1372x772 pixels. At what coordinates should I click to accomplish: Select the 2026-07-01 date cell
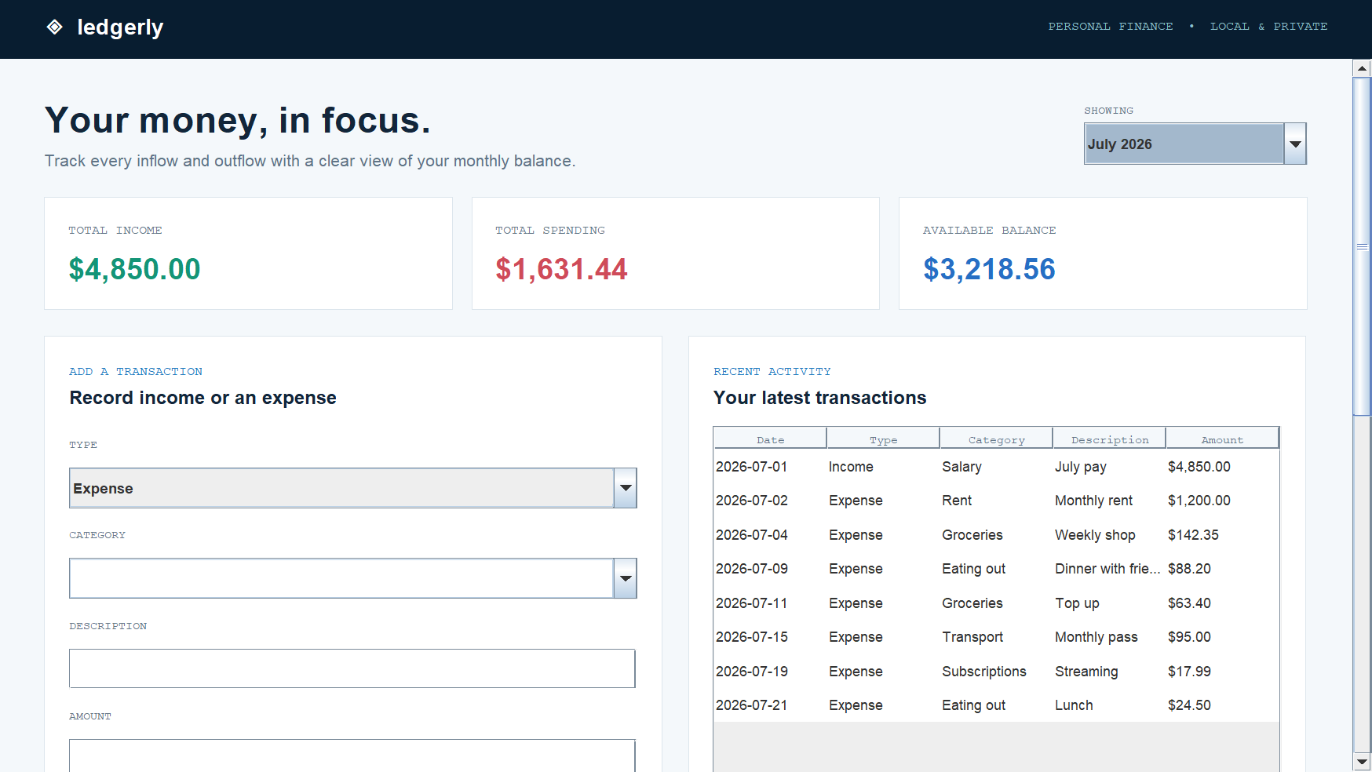(x=770, y=467)
